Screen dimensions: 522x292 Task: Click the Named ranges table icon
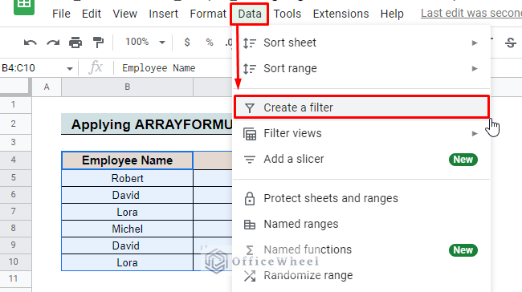[x=250, y=225]
